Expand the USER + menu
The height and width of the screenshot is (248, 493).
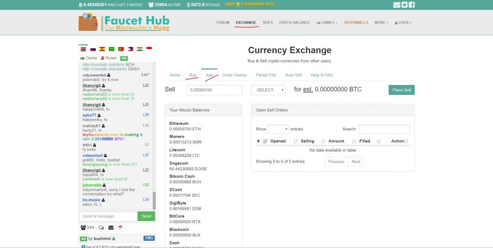point(403,23)
